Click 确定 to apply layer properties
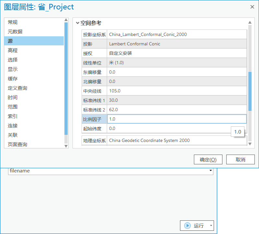259x234 pixels. tap(208, 159)
